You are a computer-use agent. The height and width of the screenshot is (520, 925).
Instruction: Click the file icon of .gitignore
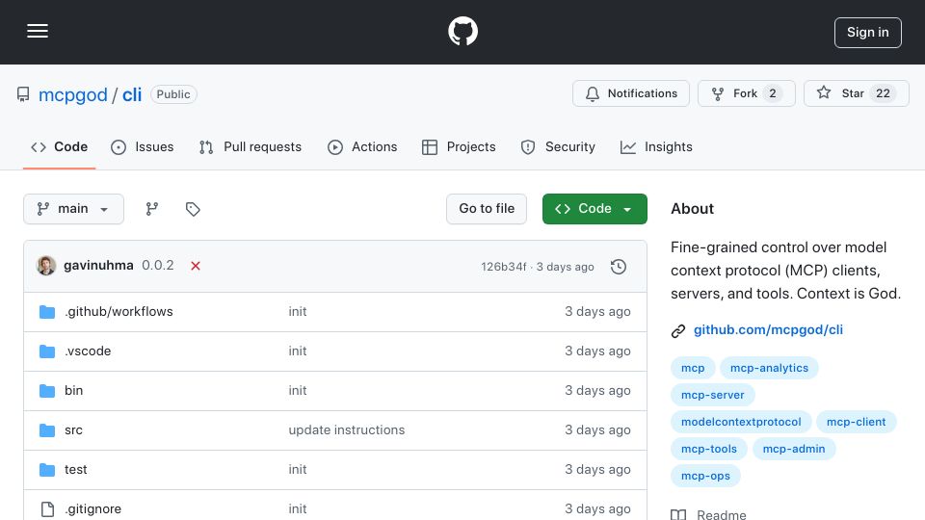pyautogui.click(x=47, y=509)
